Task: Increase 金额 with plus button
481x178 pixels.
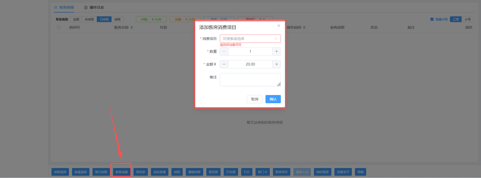Action: pos(277,64)
